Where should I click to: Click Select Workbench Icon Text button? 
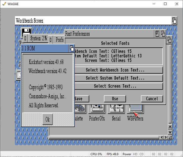click(119, 70)
